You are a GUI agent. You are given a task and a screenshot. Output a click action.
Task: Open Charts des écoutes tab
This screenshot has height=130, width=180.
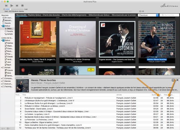click(x=51, y=15)
